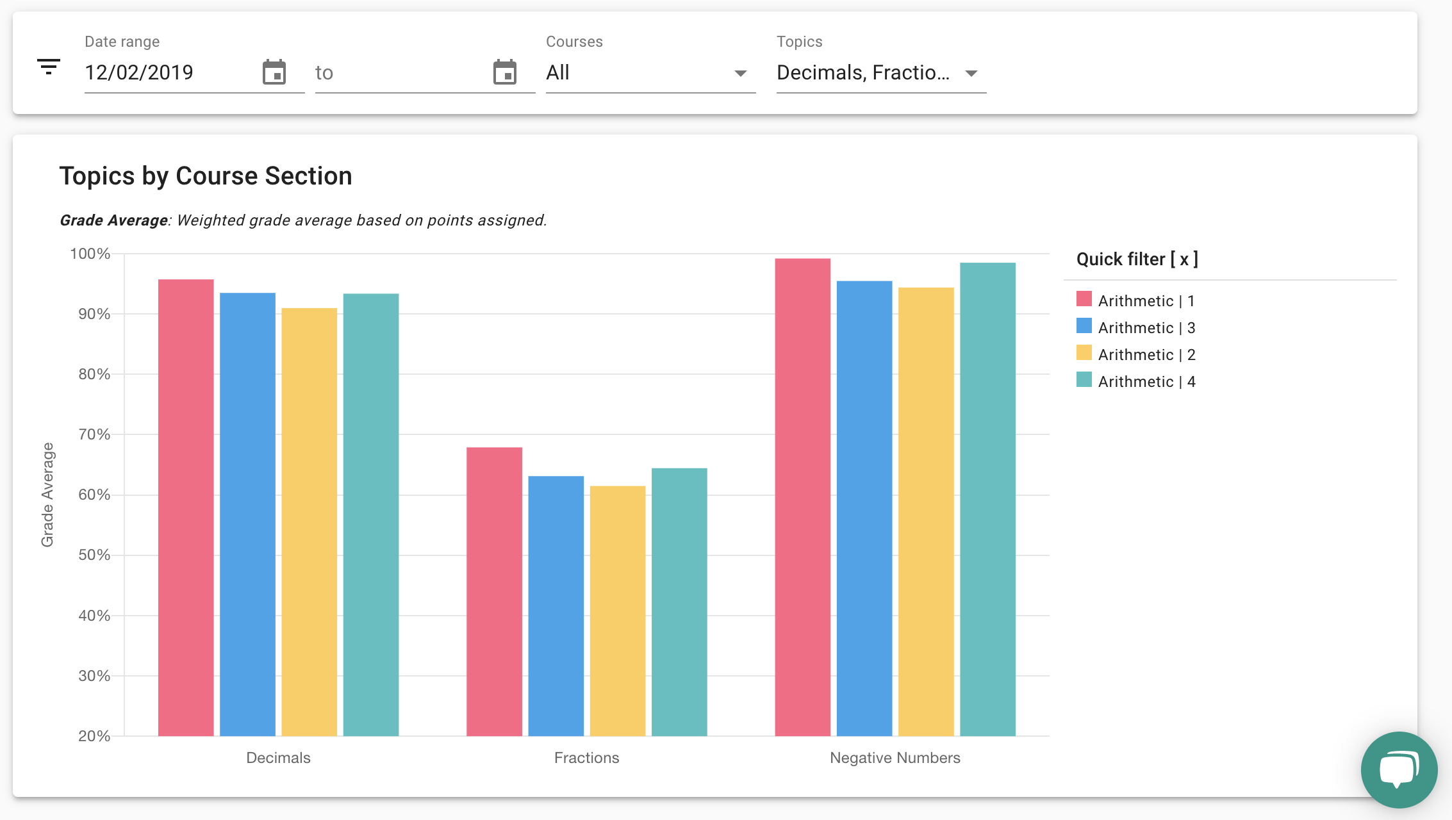Click the Arithmetic | 2 legend label
Image resolution: width=1452 pixels, height=820 pixels.
coord(1146,355)
